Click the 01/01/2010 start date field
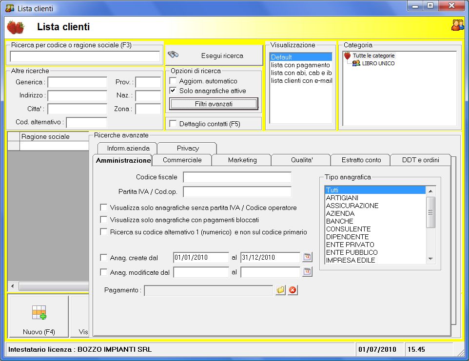 click(x=201, y=257)
